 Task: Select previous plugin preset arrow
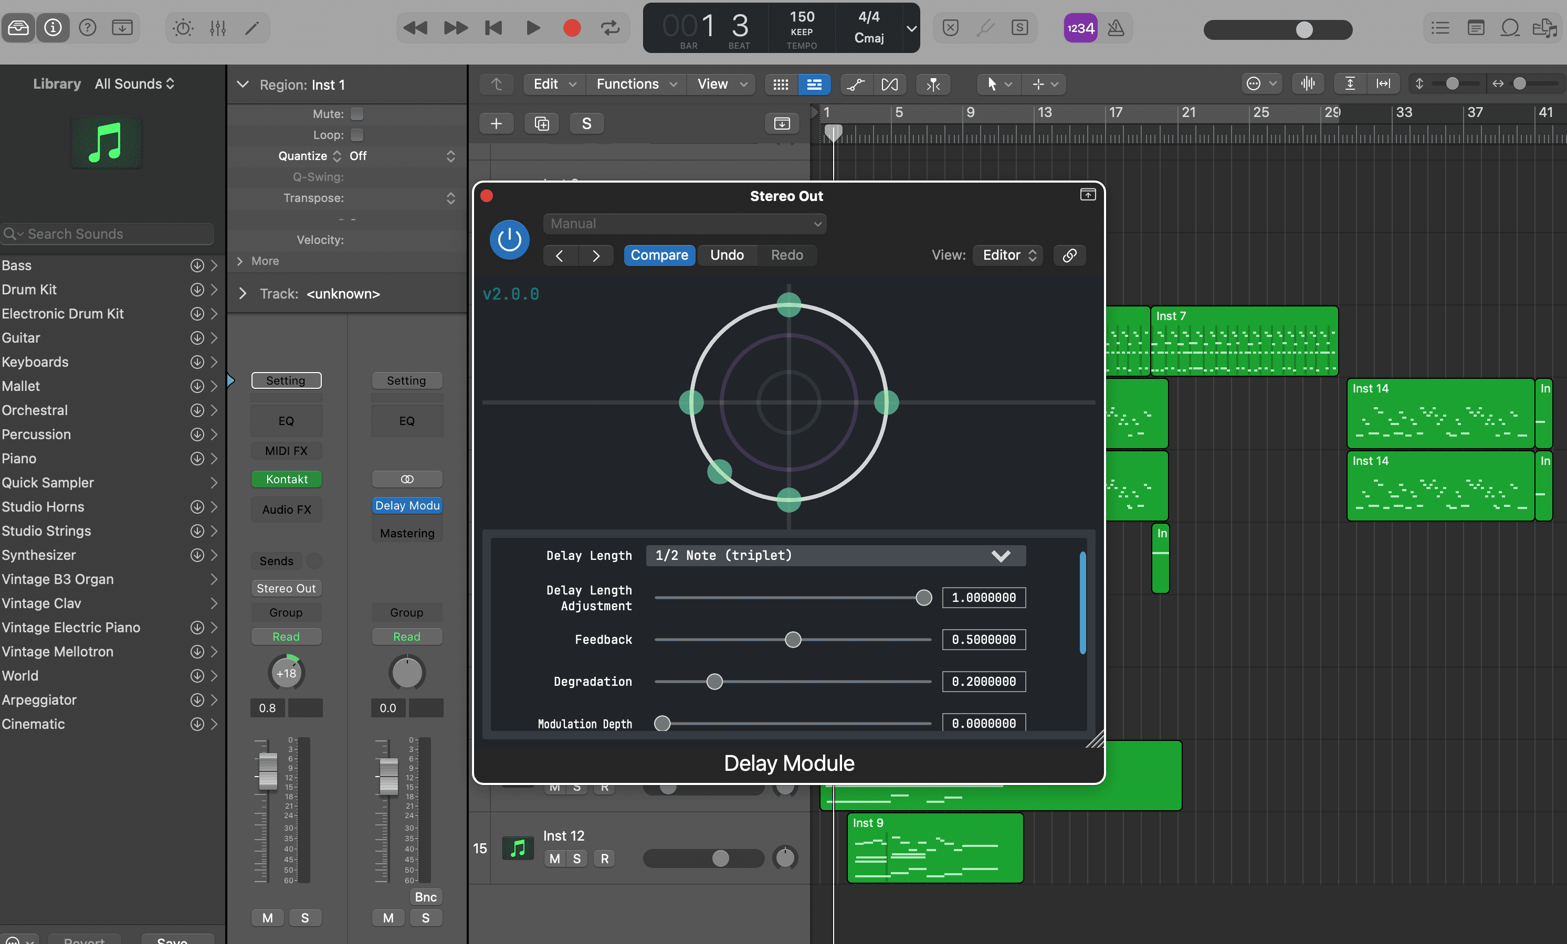tap(560, 255)
